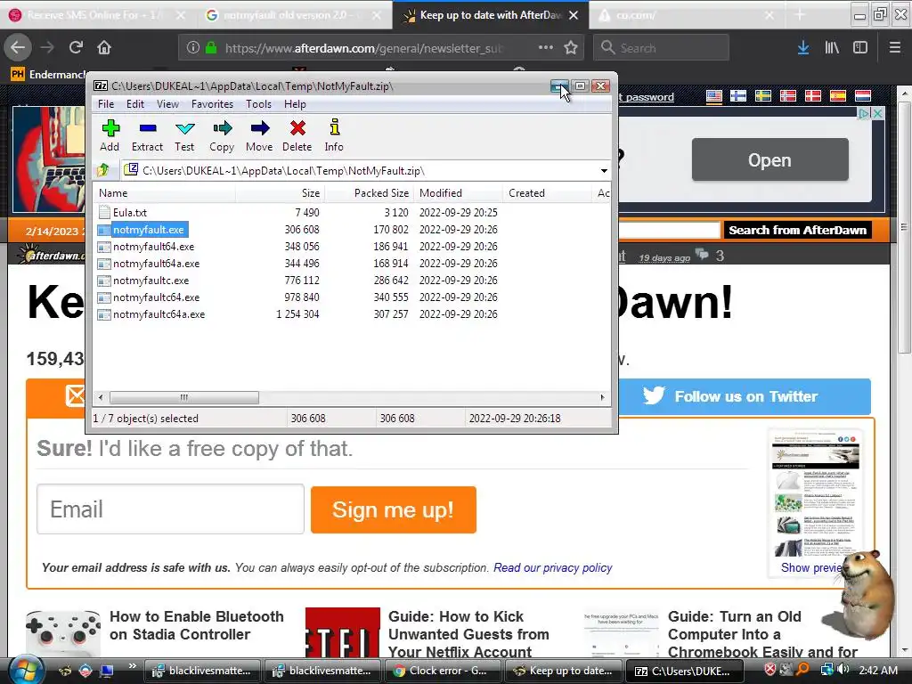The width and height of the screenshot is (912, 684).
Task: Click the Open button in the ad banner
Action: coord(770,160)
